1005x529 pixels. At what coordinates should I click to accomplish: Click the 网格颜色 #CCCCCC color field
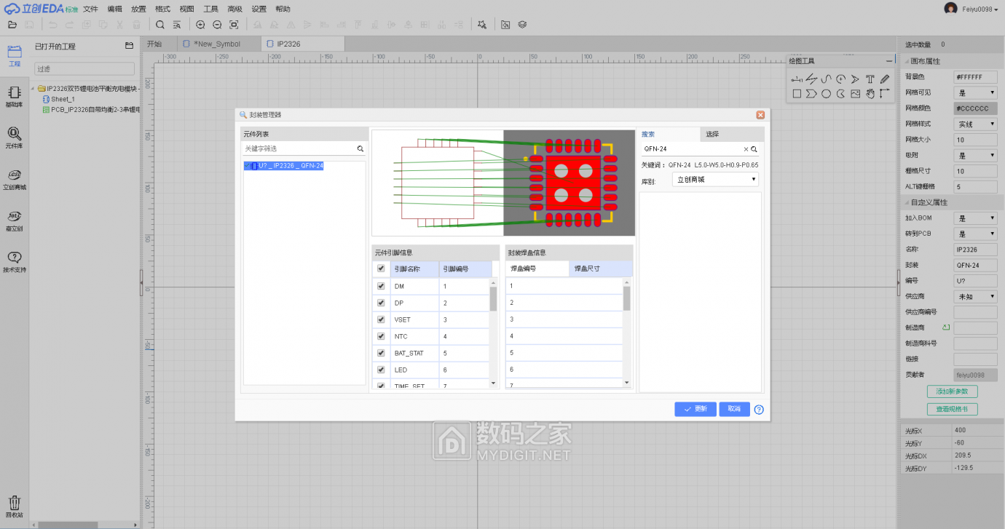point(976,108)
